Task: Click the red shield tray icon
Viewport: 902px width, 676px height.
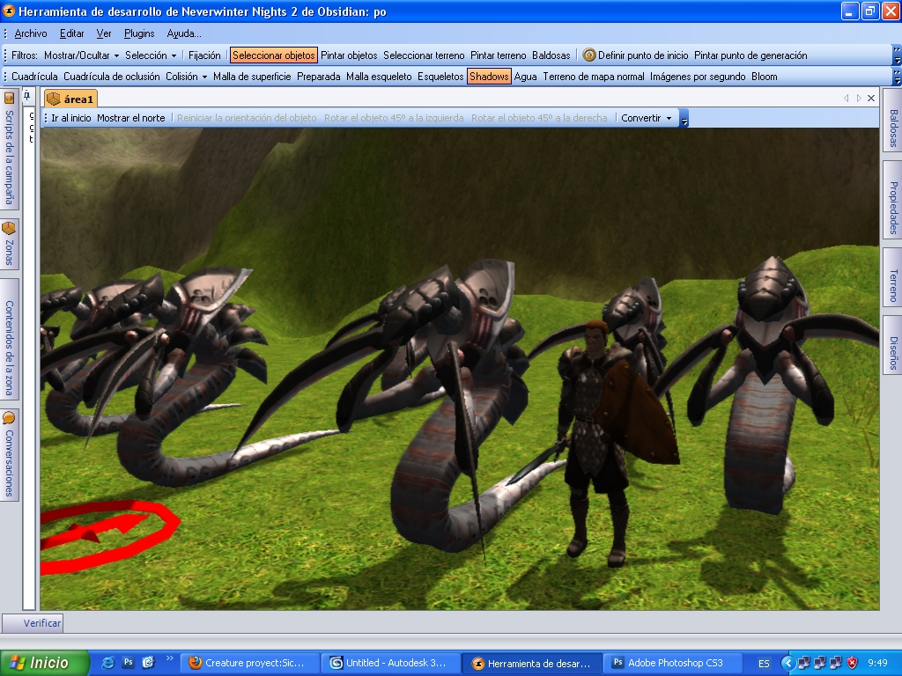Action: click(852, 663)
